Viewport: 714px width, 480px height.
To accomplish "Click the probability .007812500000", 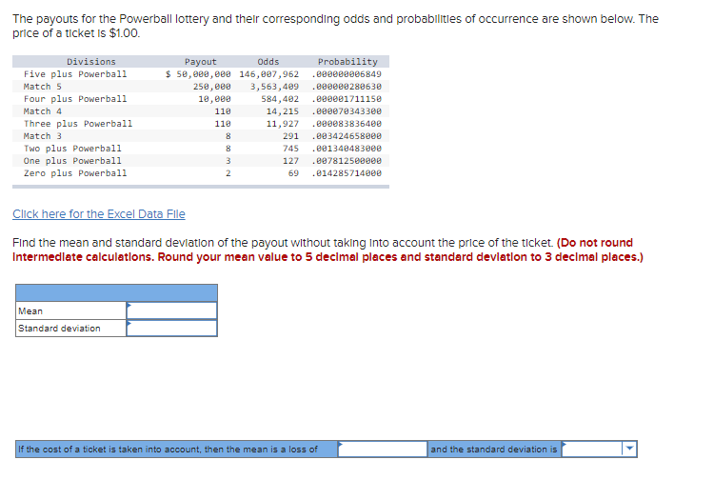I will [347, 160].
